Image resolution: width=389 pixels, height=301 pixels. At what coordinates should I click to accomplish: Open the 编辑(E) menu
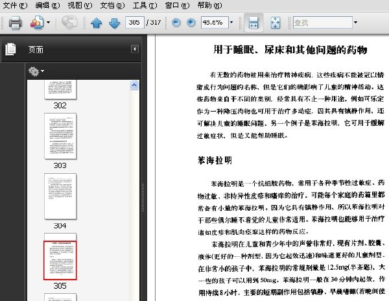(47, 5)
